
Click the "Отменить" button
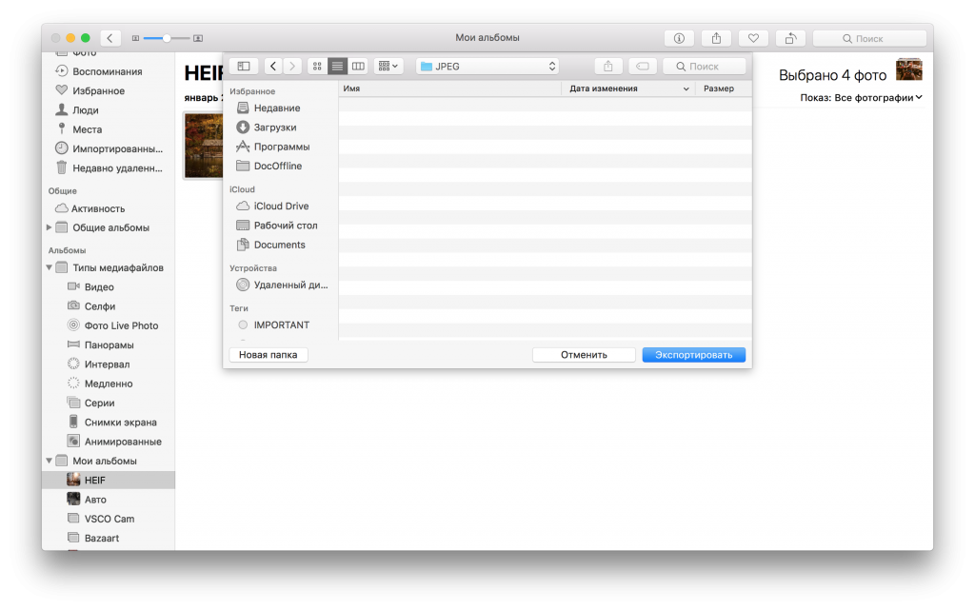pos(584,355)
